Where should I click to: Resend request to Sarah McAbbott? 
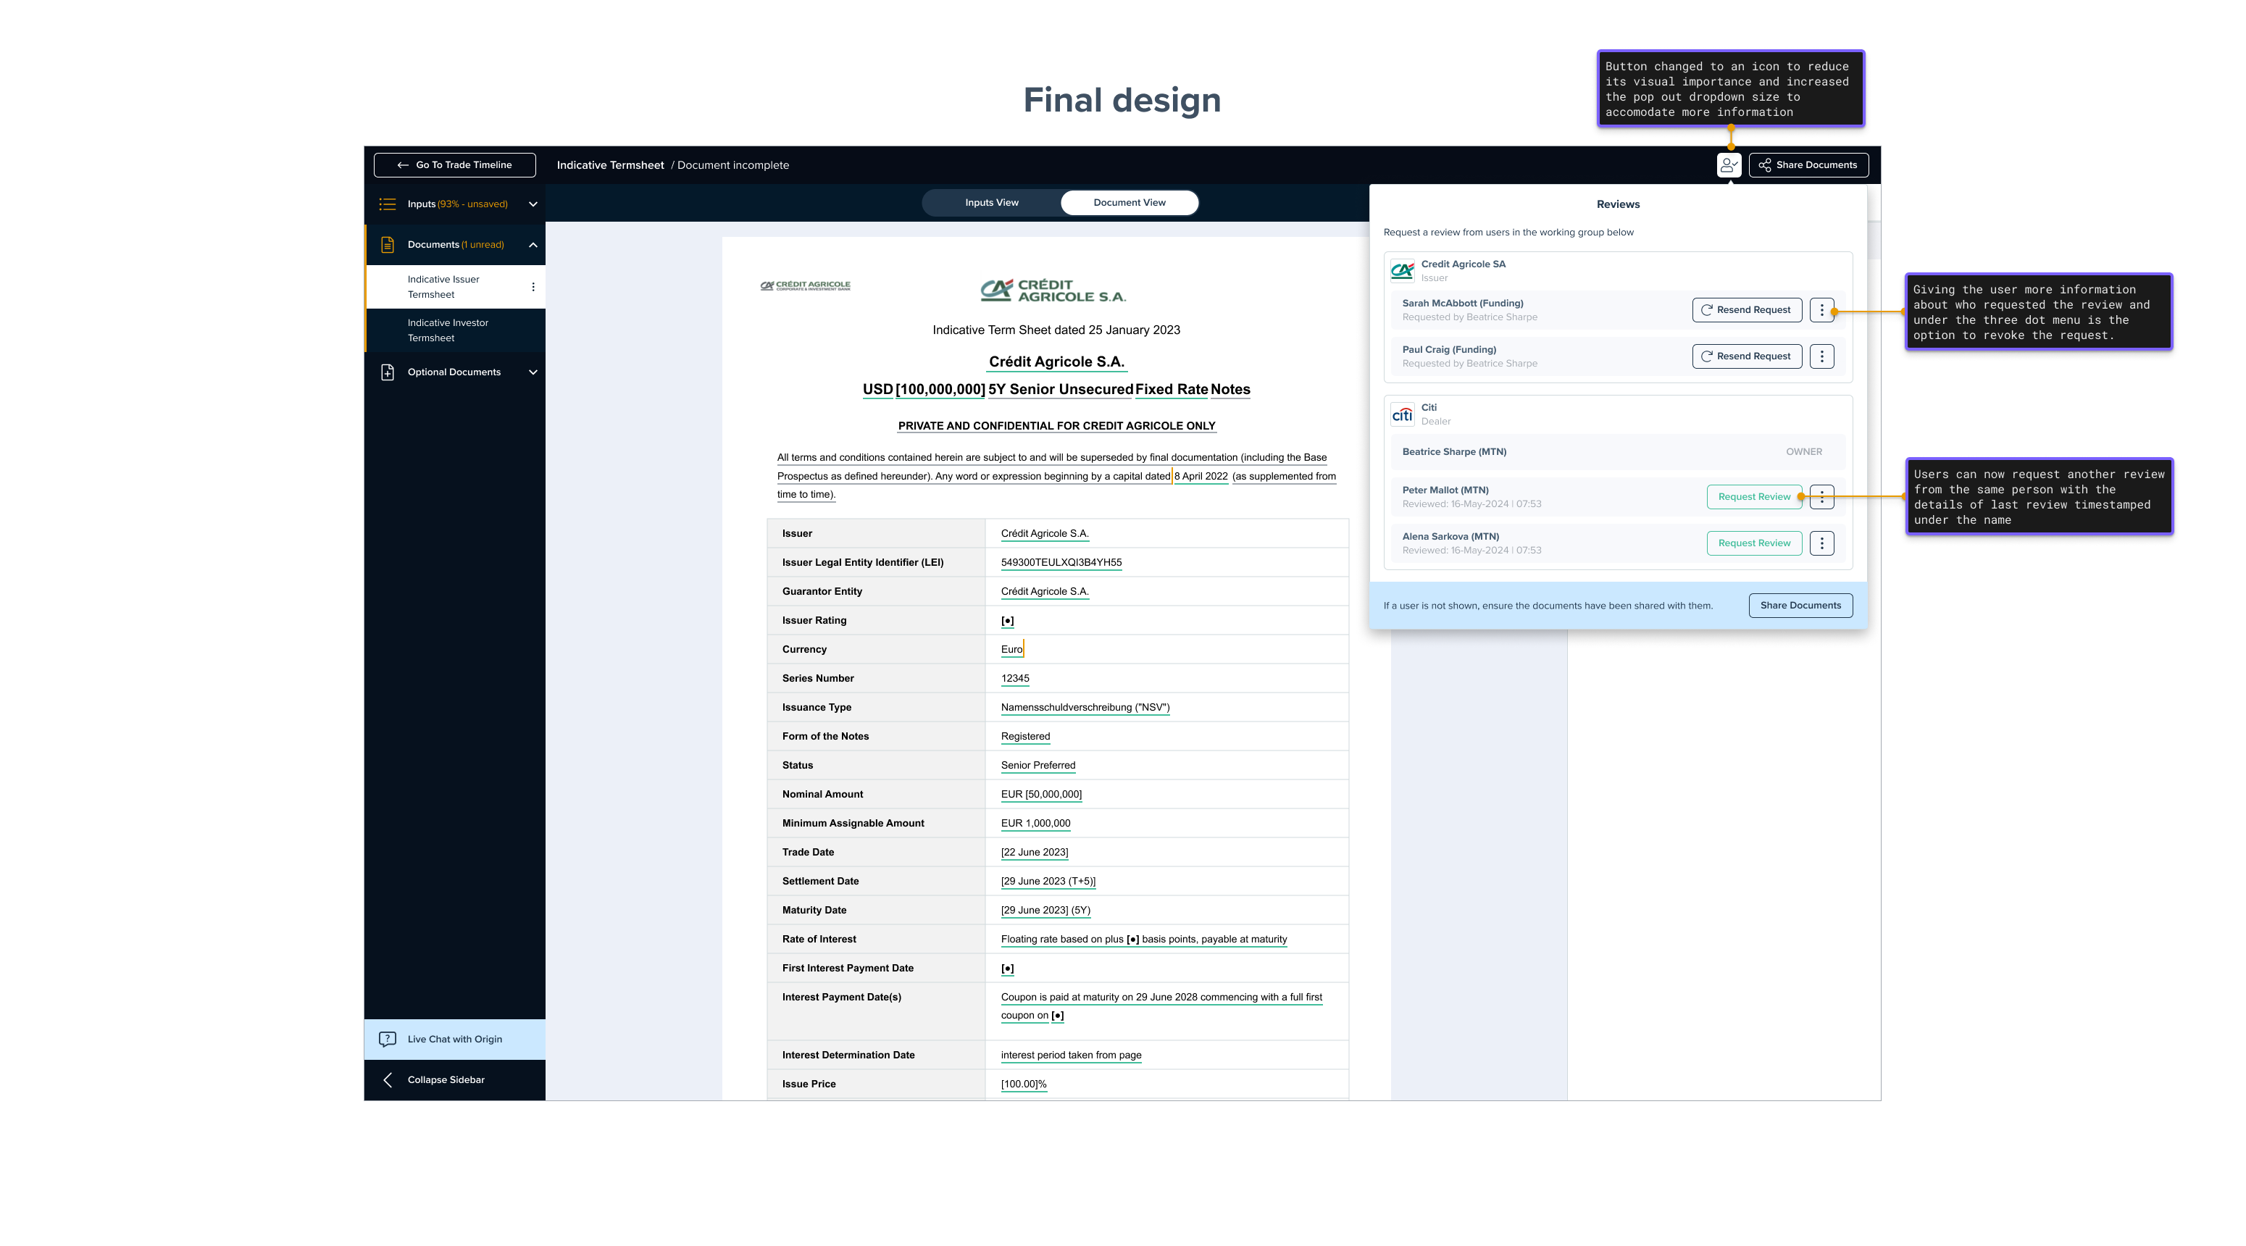1746,309
